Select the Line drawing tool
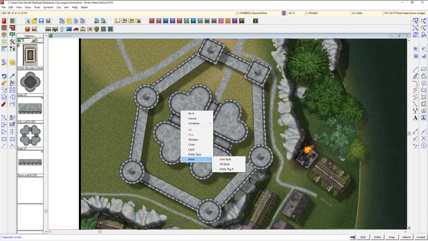The image size is (428, 241). (x=415, y=69)
